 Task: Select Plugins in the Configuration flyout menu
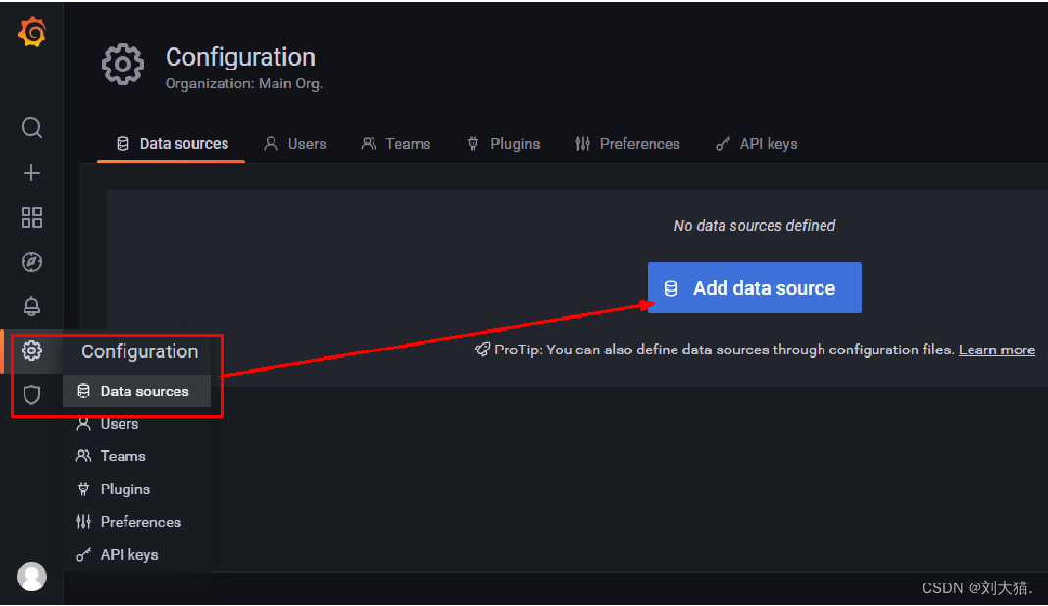click(x=125, y=489)
